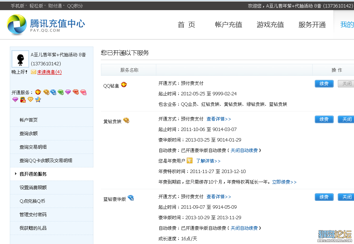Click 关闭自动续费 link for 蓝钻豪华版
The height and width of the screenshot is (244, 354).
coord(244,228)
